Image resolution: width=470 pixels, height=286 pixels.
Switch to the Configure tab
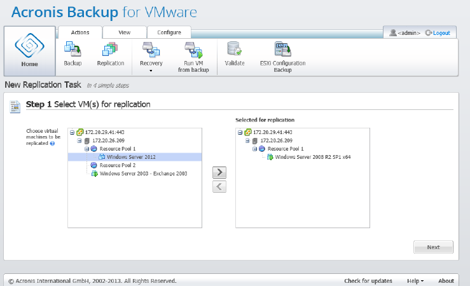(x=169, y=32)
